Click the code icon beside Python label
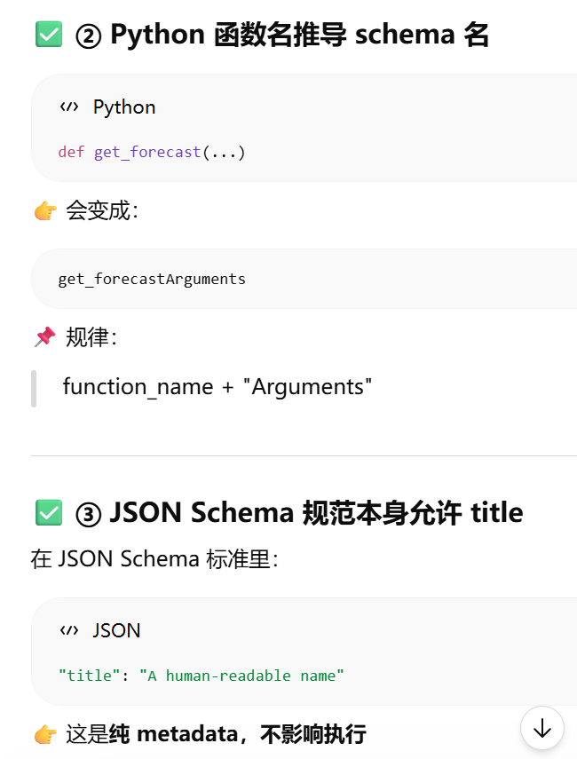 click(x=69, y=107)
